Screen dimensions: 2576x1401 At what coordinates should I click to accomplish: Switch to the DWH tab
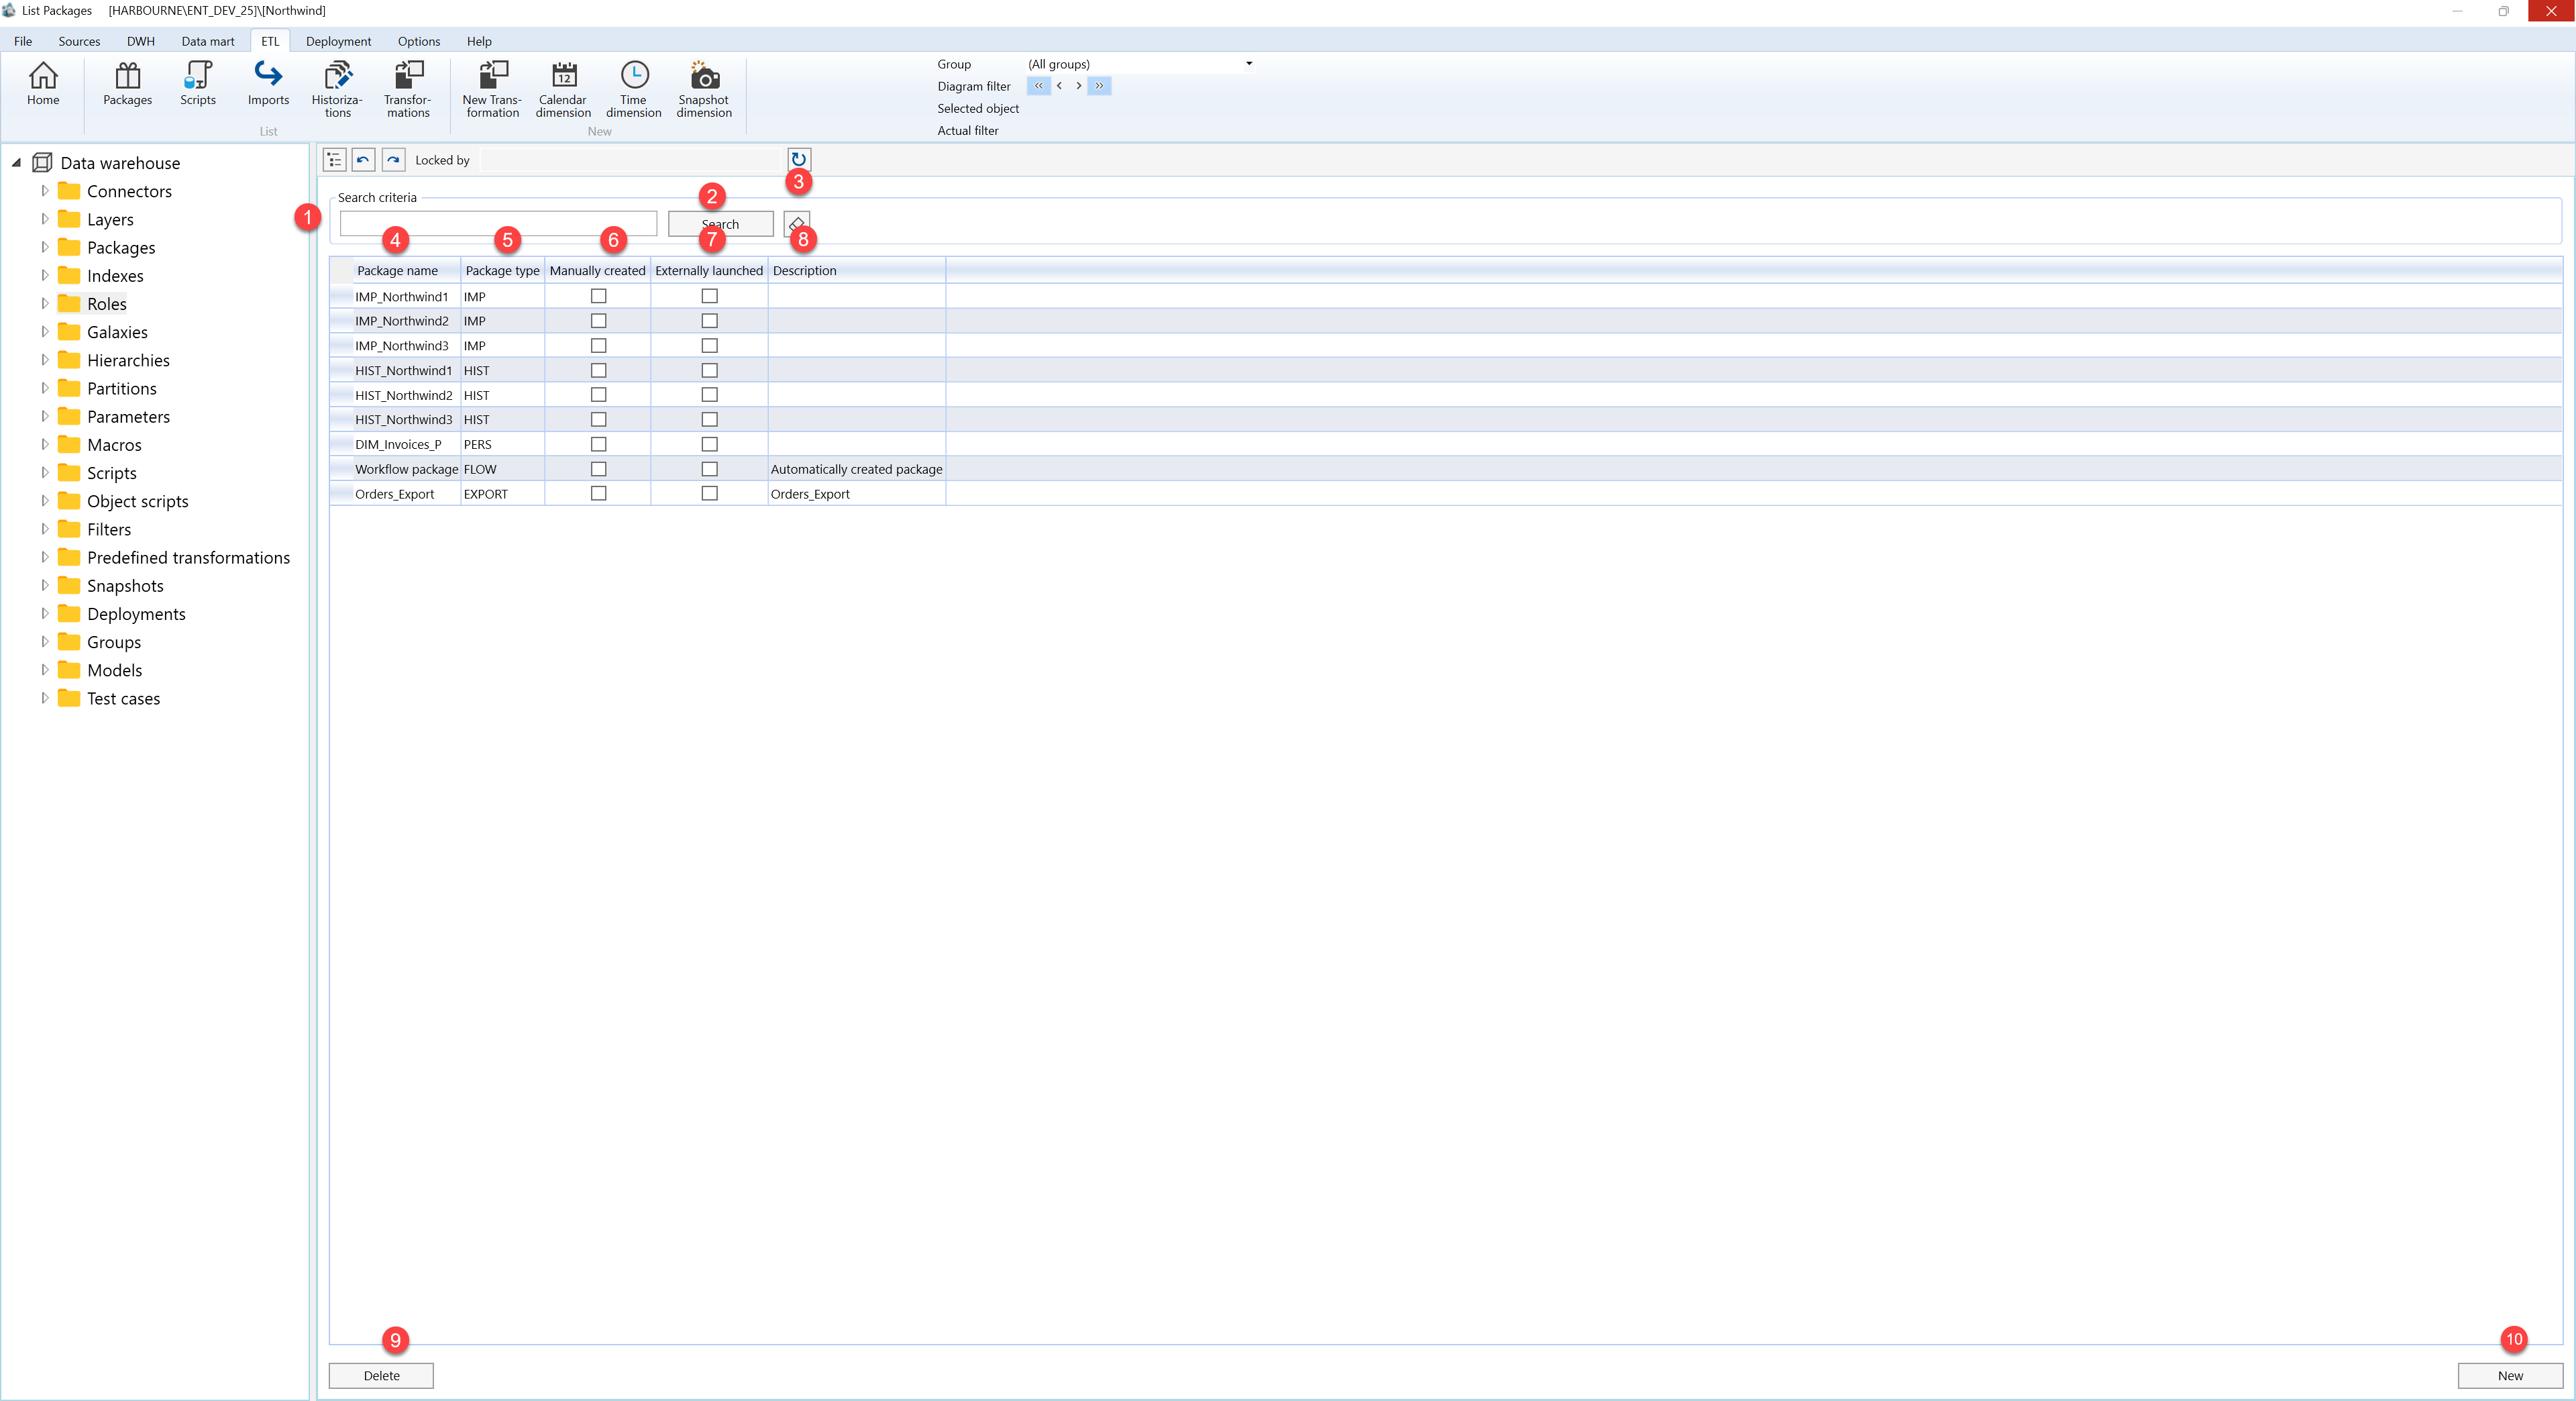(x=141, y=41)
